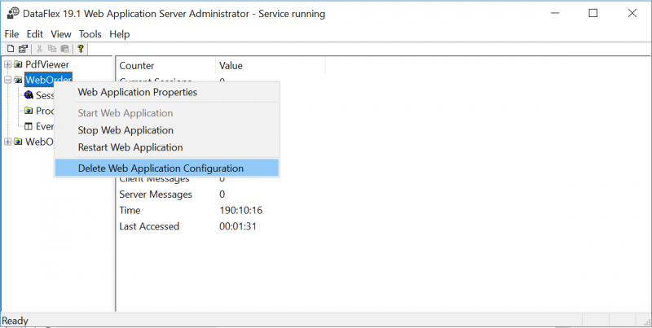
Task: Click the yellow Help question mark icon
Action: [x=81, y=49]
